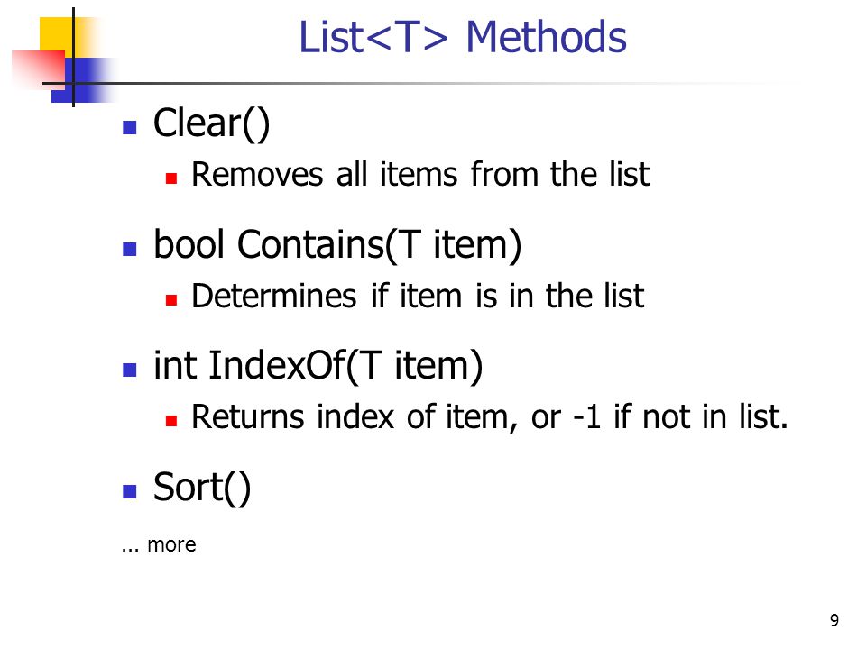This screenshot has width=866, height=649.
Task: Select text Removes all items from the list
Action: tap(420, 174)
